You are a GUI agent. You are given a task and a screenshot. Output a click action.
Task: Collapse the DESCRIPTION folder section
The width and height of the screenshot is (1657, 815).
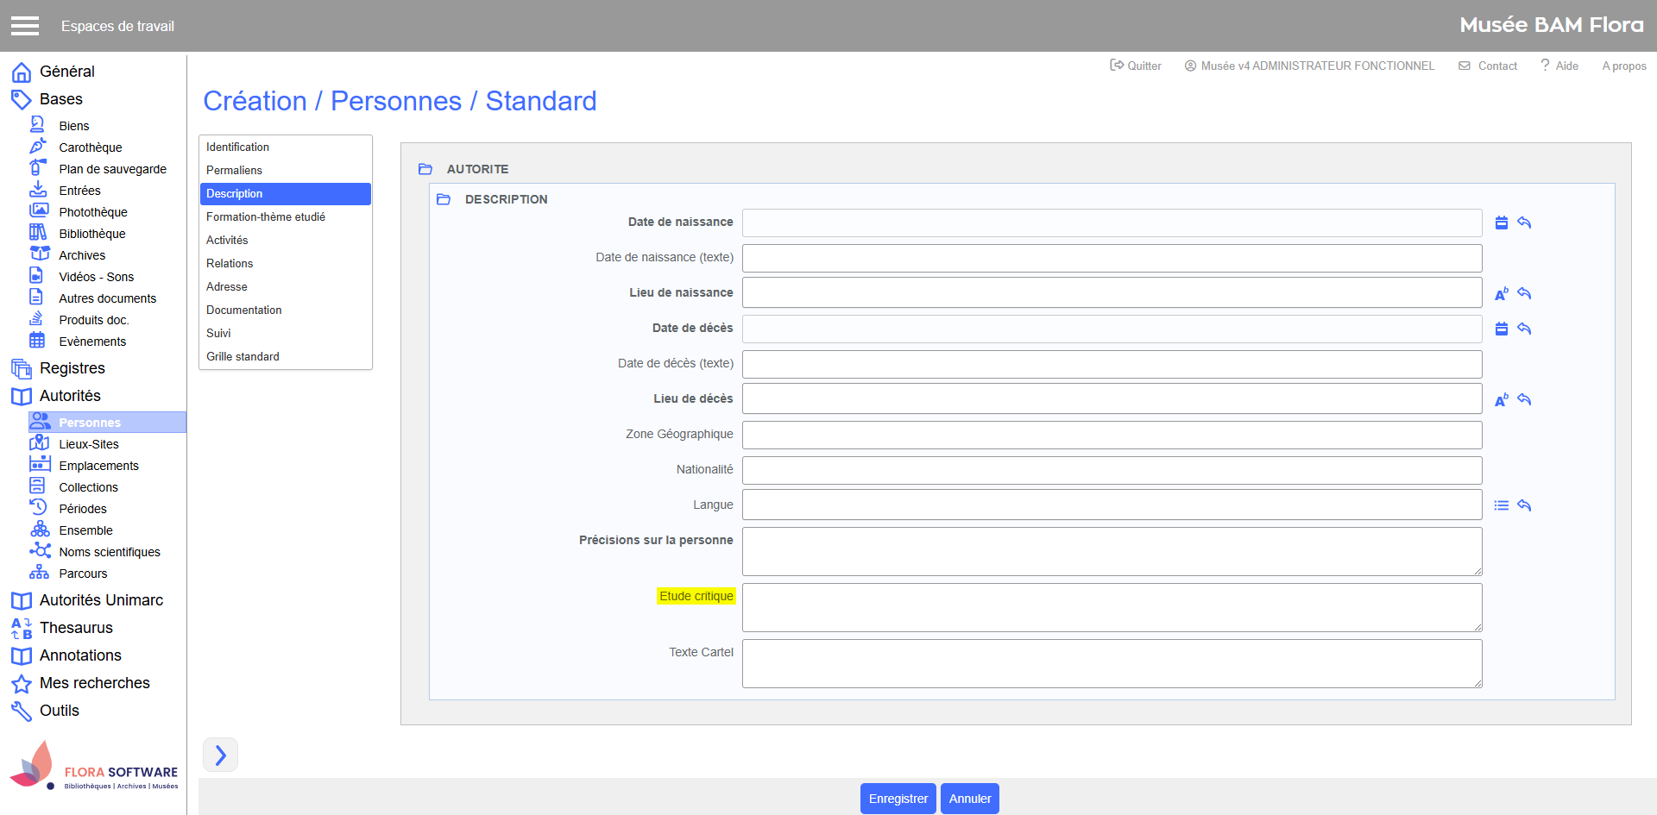click(x=444, y=199)
